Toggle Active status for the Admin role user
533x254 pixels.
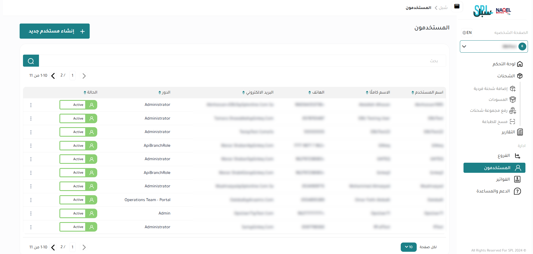coord(78,213)
